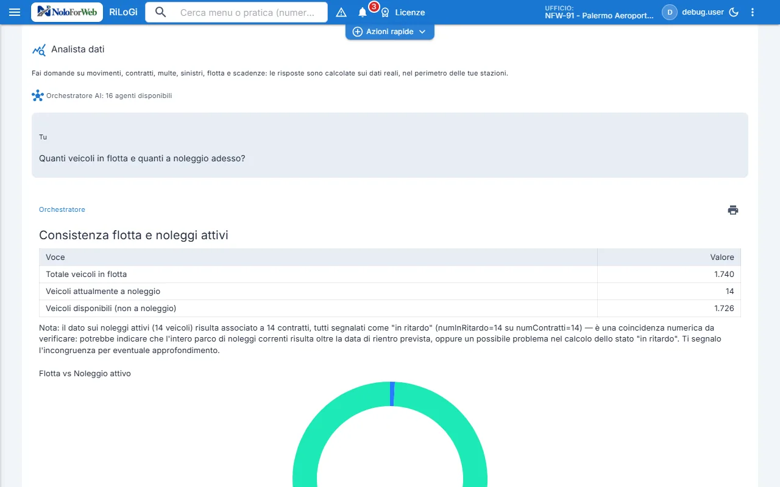Open the hamburger main menu

tap(15, 12)
